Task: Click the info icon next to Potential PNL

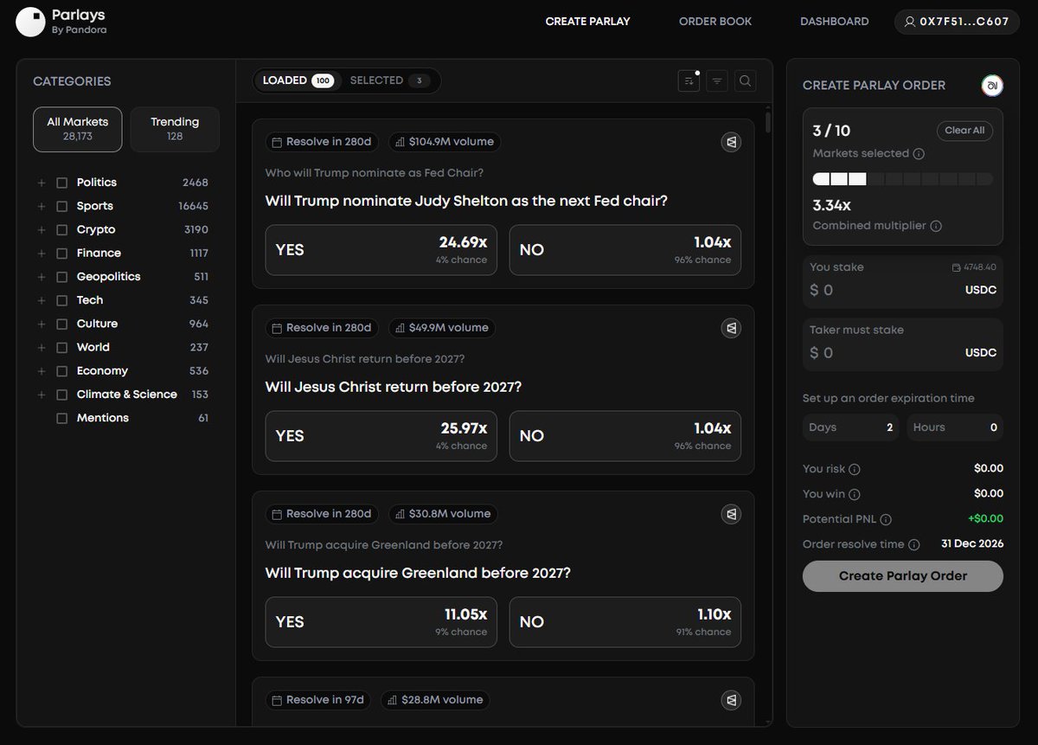Action: (886, 519)
